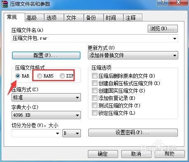Viewport: 189px width, 162px height.
Task: Click the 设置密码(P)... button
Action: 133,132
